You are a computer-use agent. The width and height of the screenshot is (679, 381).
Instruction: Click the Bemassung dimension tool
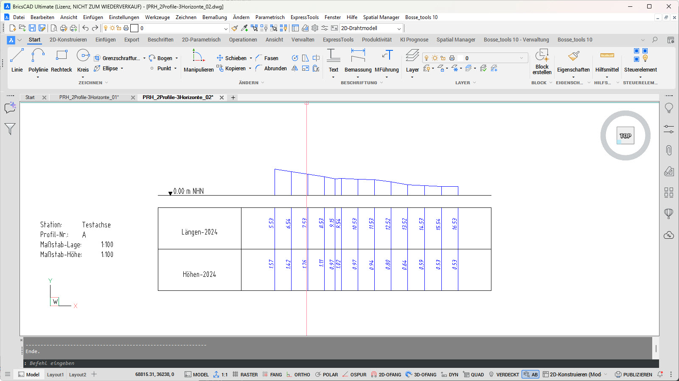pyautogui.click(x=358, y=60)
